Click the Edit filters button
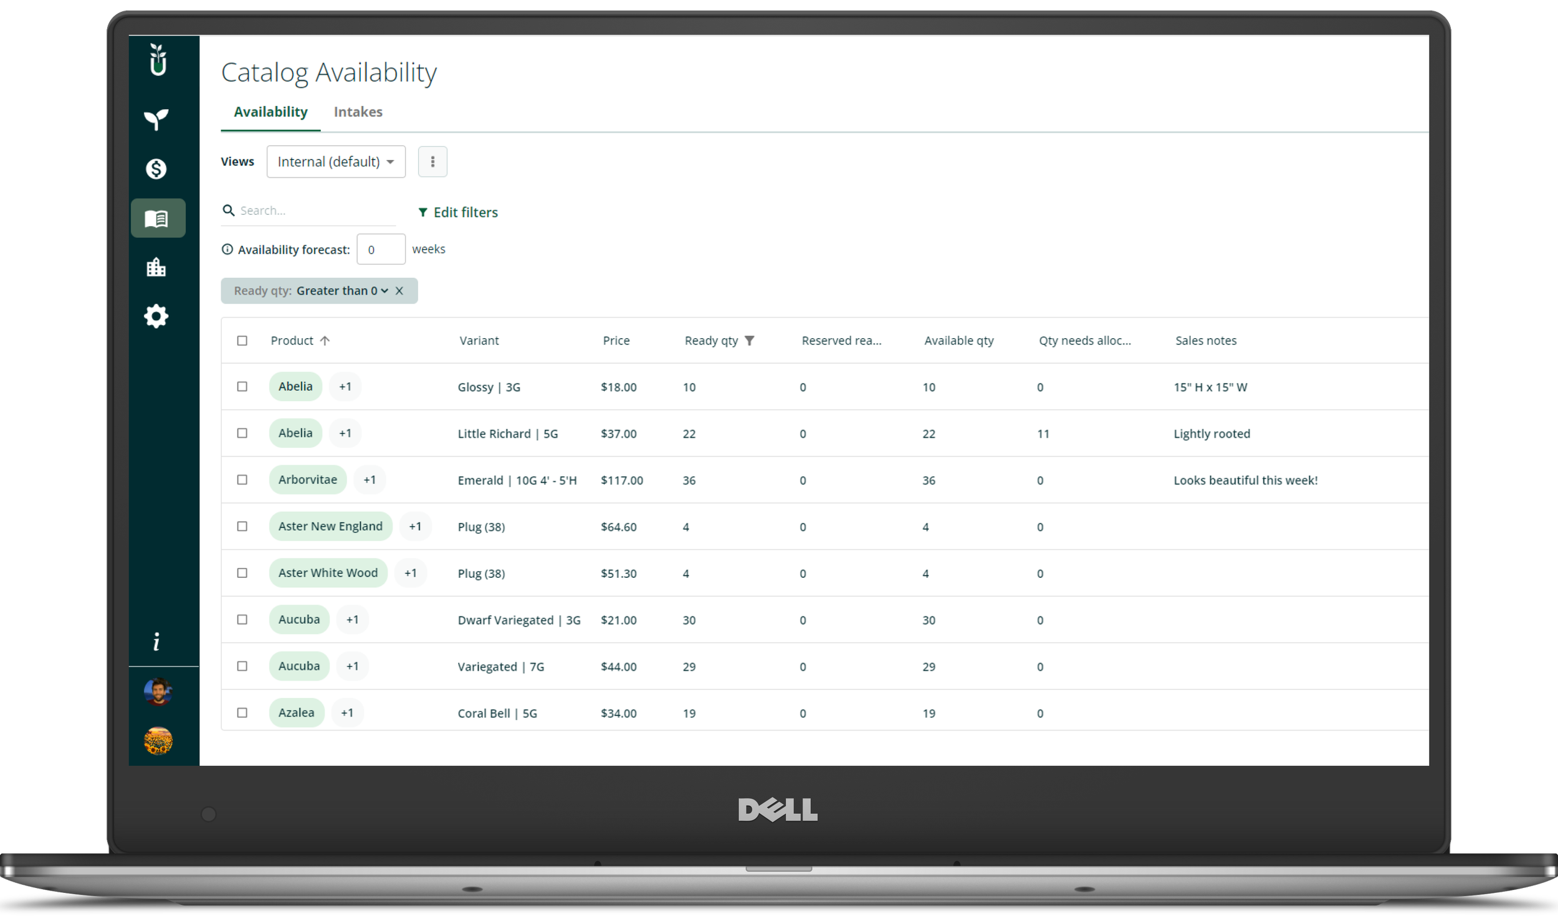1558x916 pixels. [x=458, y=212]
